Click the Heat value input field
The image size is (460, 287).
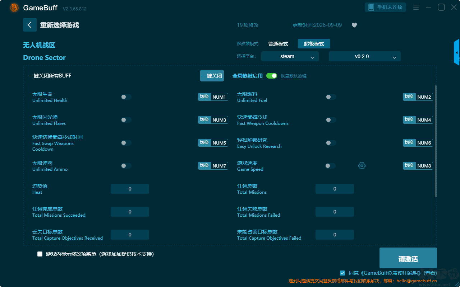pos(130,189)
